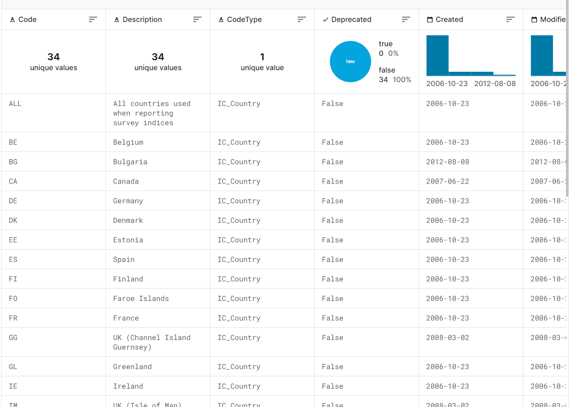Select the IC_Country cell in Ireland row

pos(262,386)
